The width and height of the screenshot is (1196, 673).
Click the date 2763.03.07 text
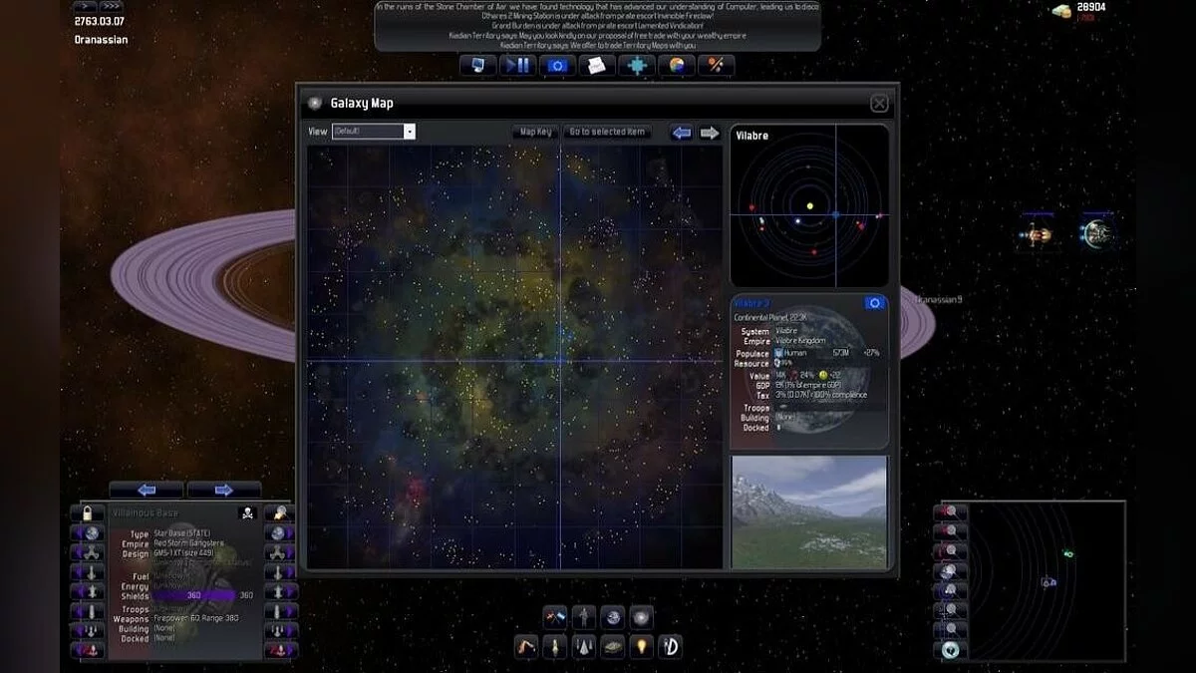click(98, 20)
